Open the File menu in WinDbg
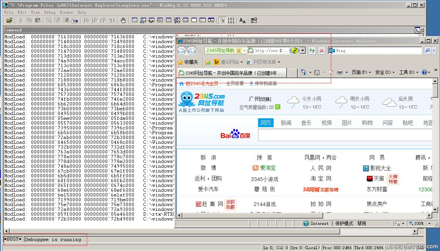This screenshot has width=440, height=251. click(9, 12)
